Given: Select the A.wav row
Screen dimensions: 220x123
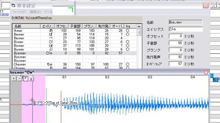Looking at the screenshot, I should [x=75, y=30].
